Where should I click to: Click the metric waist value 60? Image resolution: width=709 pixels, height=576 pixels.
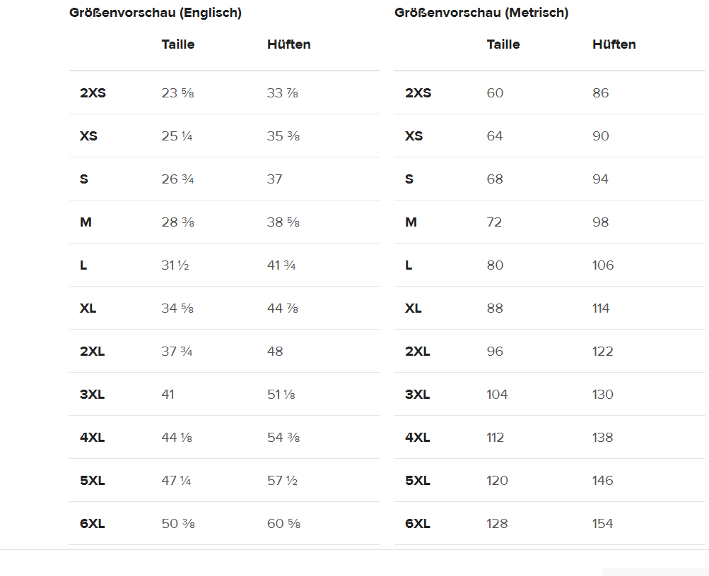[x=495, y=93]
